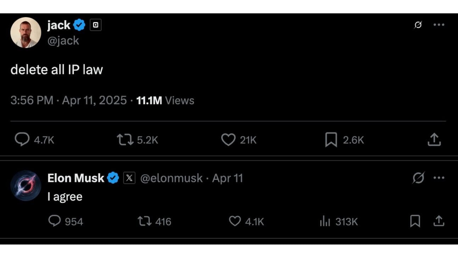The height and width of the screenshot is (258, 458).
Task: Open more options menu on jack's post
Action: pos(439,25)
